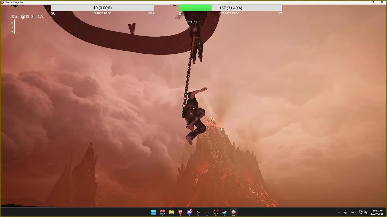
Task: Click the 281m height readout
Action: pos(14,17)
